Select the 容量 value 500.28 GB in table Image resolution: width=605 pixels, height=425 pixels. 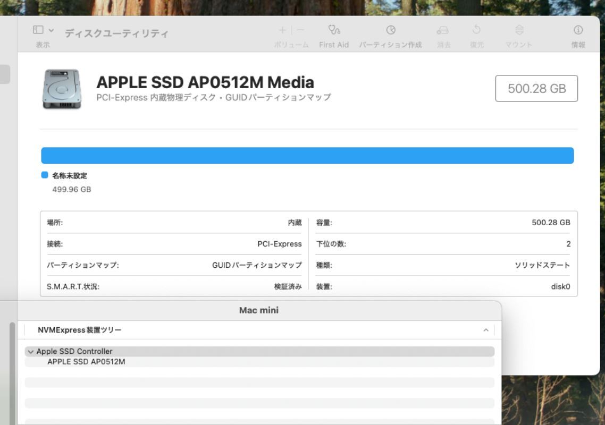pos(551,223)
